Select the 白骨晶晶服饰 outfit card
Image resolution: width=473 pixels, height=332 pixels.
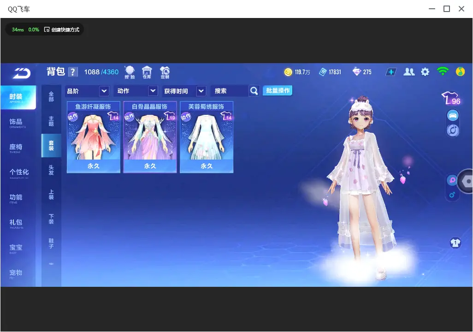point(150,137)
